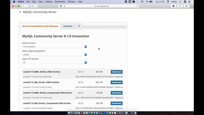The height and width of the screenshot is (115, 204).
Task: Open the input source icon beside Hakim
Action: click(168, 2)
